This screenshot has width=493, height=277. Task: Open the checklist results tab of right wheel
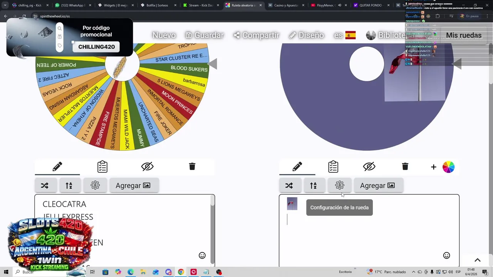click(333, 167)
